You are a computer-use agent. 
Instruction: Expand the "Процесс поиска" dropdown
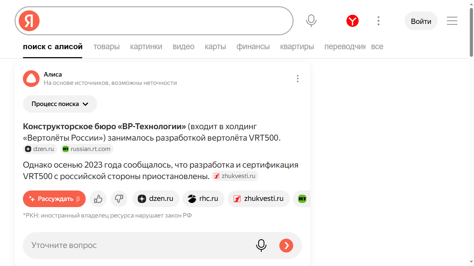pos(60,104)
